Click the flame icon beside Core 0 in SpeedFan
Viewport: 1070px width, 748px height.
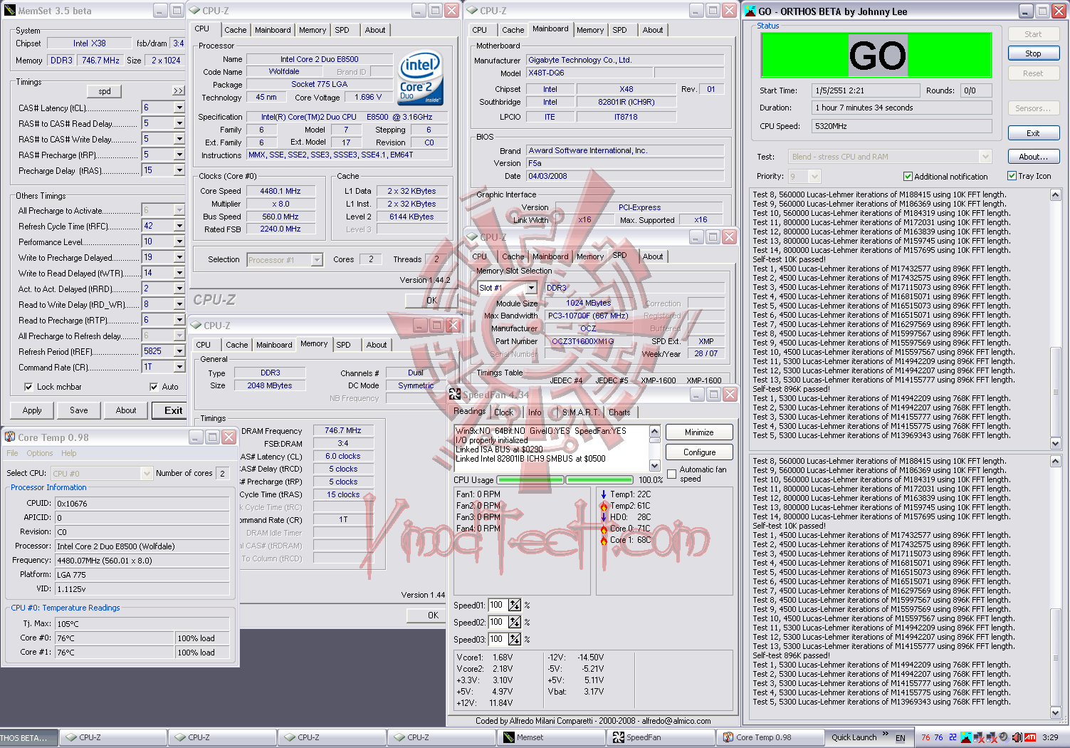[604, 529]
